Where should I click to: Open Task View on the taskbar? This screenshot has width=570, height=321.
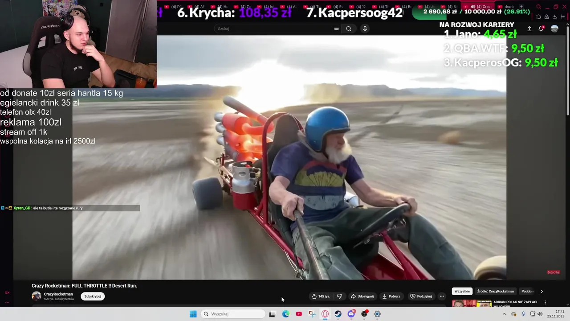tap(272, 314)
